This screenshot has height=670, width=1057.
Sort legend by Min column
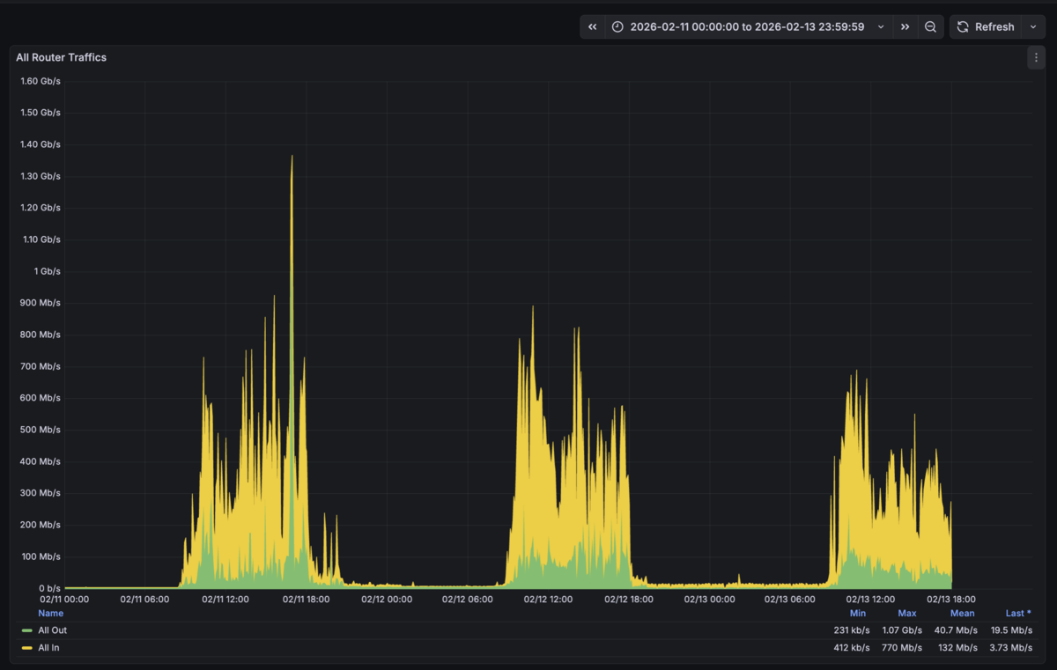(858, 613)
